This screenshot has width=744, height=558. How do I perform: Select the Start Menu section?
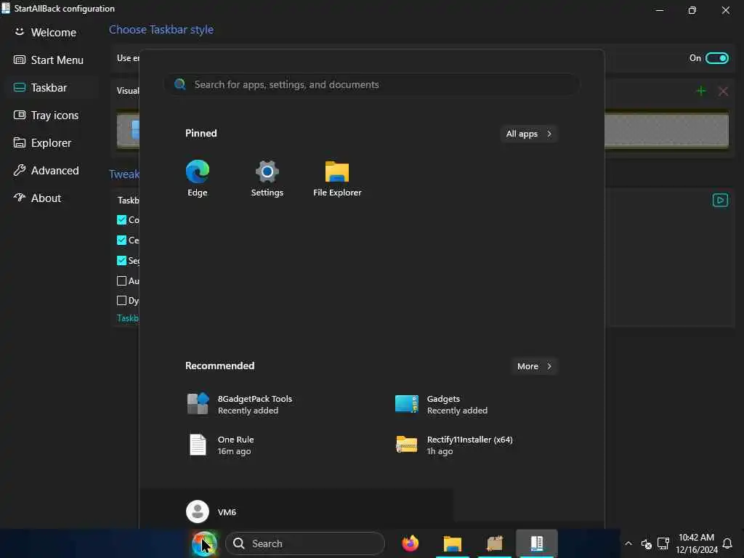[x=49, y=60]
